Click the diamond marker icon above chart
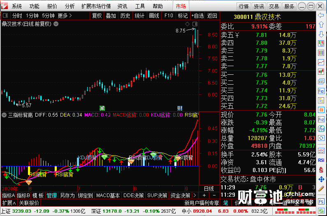 [x=187, y=24]
